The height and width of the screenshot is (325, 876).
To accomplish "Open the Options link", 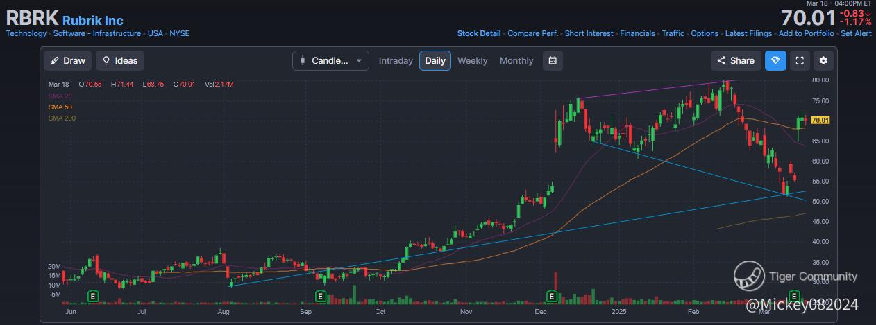I will [x=705, y=33].
